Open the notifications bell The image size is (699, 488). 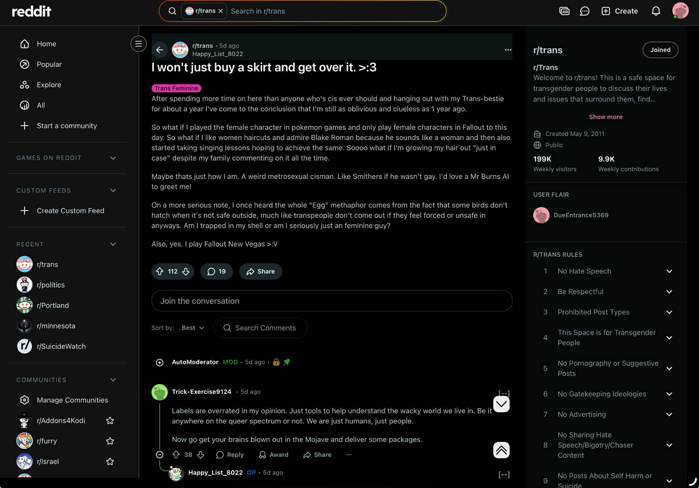656,11
